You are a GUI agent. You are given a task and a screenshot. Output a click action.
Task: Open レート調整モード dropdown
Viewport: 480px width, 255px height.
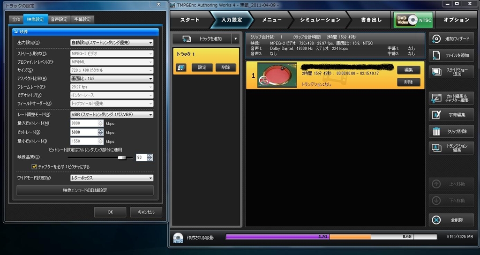pyautogui.click(x=112, y=115)
